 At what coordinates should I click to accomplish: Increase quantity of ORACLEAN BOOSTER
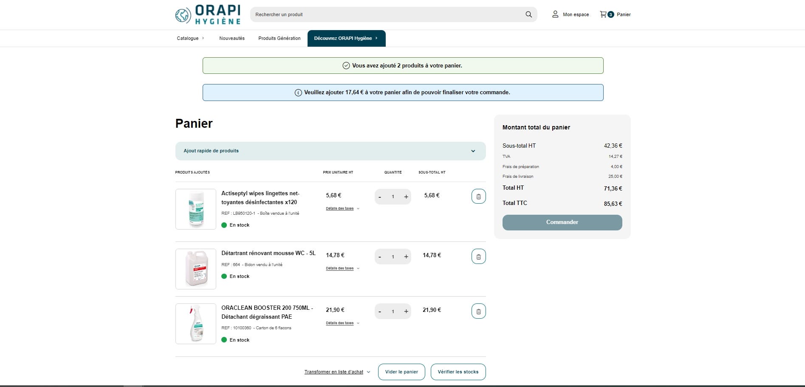coord(406,311)
